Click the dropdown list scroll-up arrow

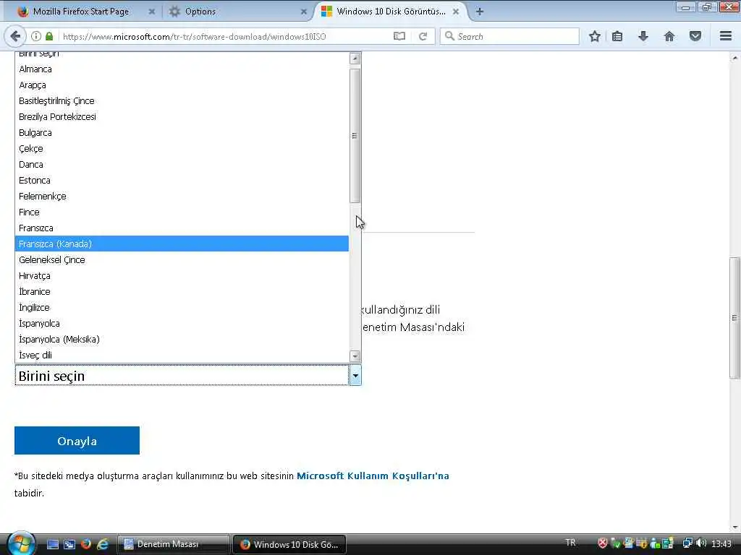(355, 59)
